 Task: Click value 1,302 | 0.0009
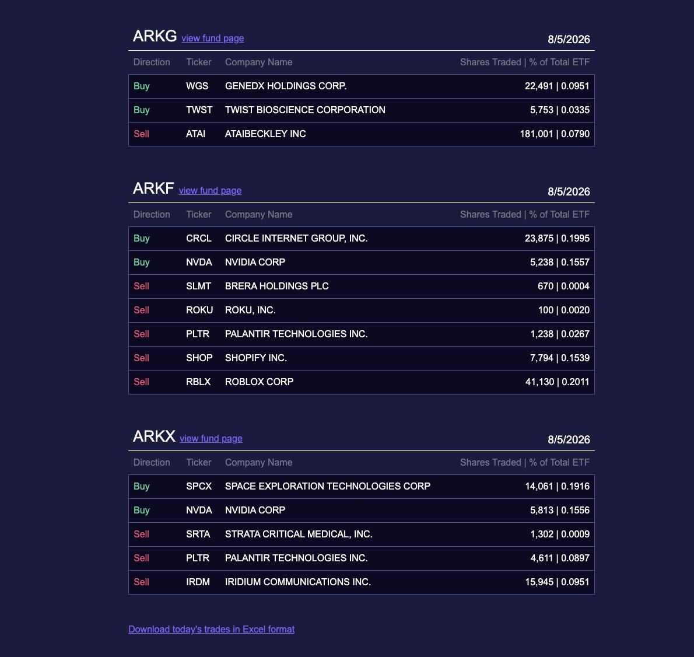[x=559, y=534]
